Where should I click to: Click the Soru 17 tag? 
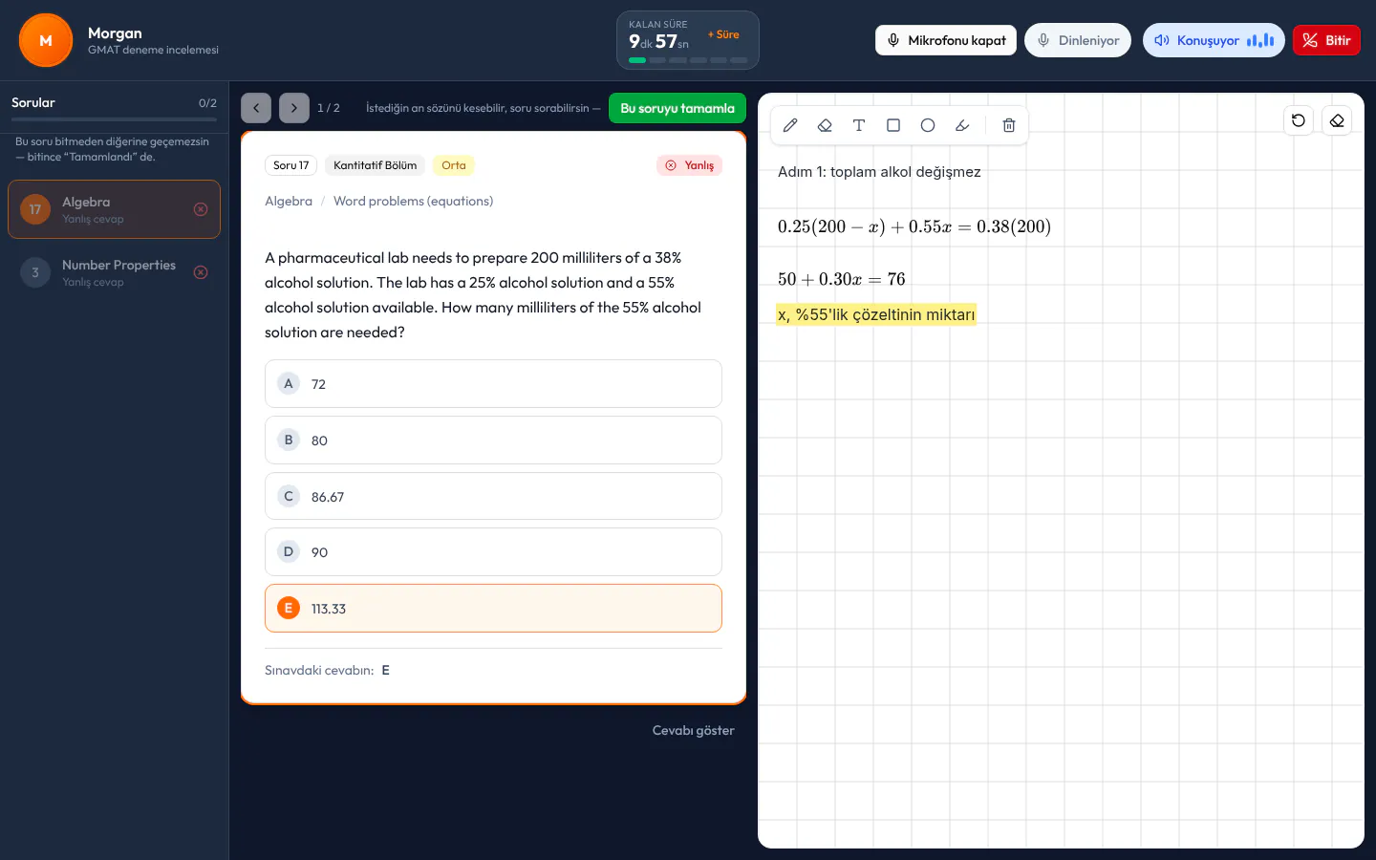(291, 165)
